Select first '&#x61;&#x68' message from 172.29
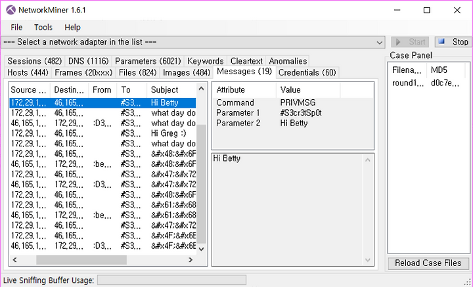 click(102, 205)
